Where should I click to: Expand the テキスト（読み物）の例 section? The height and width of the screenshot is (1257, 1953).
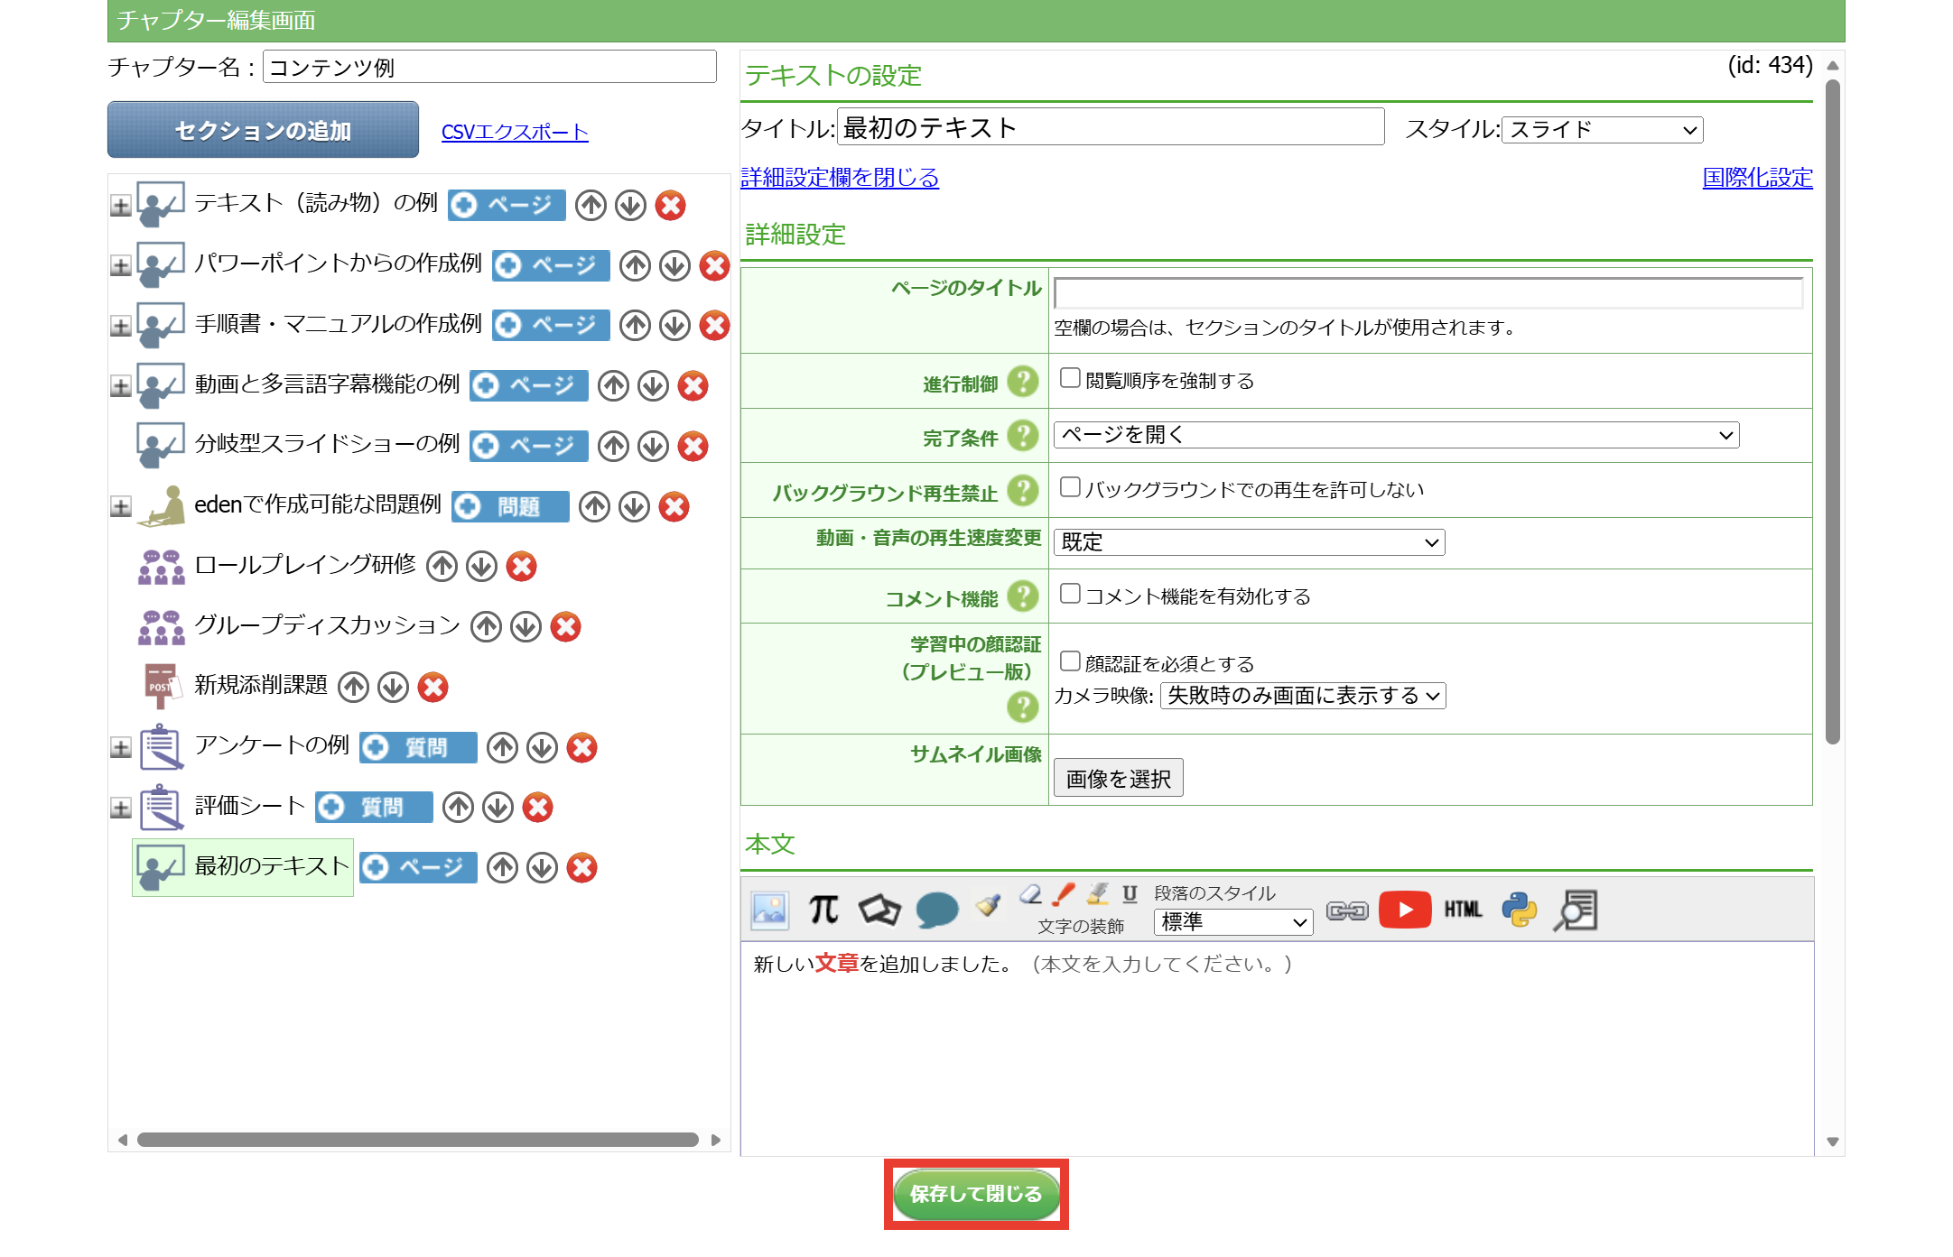point(120,207)
